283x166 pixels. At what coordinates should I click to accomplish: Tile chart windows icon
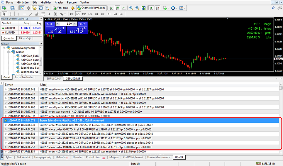(x=143, y=8)
